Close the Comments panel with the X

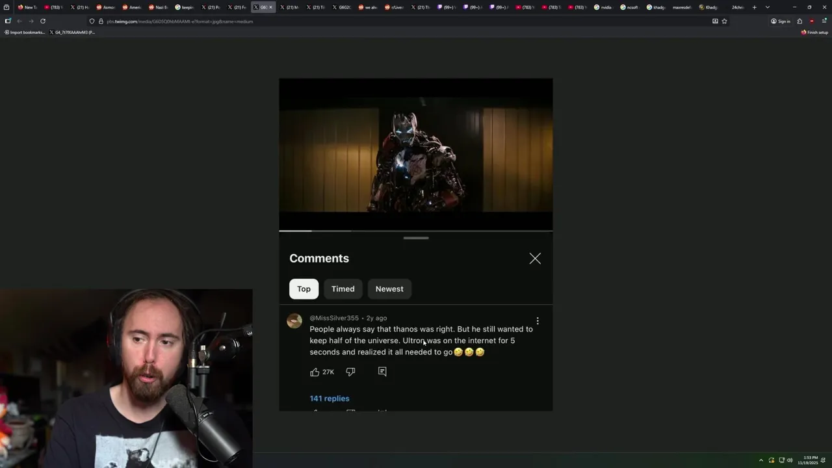[x=535, y=259]
